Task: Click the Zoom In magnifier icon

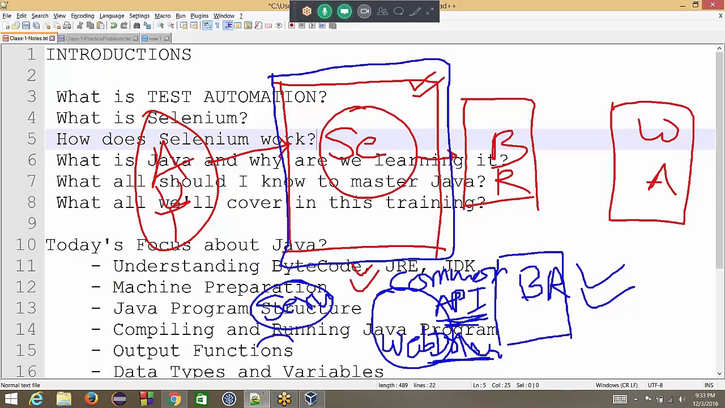Action: pyautogui.click(x=160, y=25)
